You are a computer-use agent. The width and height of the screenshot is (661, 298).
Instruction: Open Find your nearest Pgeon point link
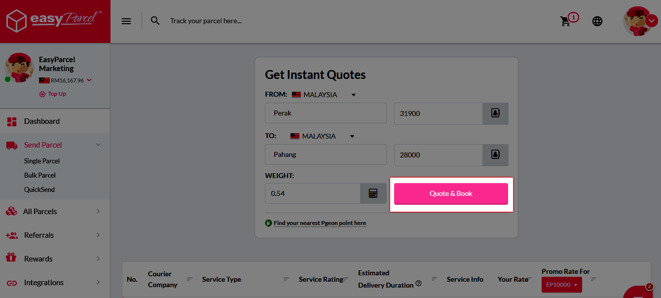(x=320, y=223)
